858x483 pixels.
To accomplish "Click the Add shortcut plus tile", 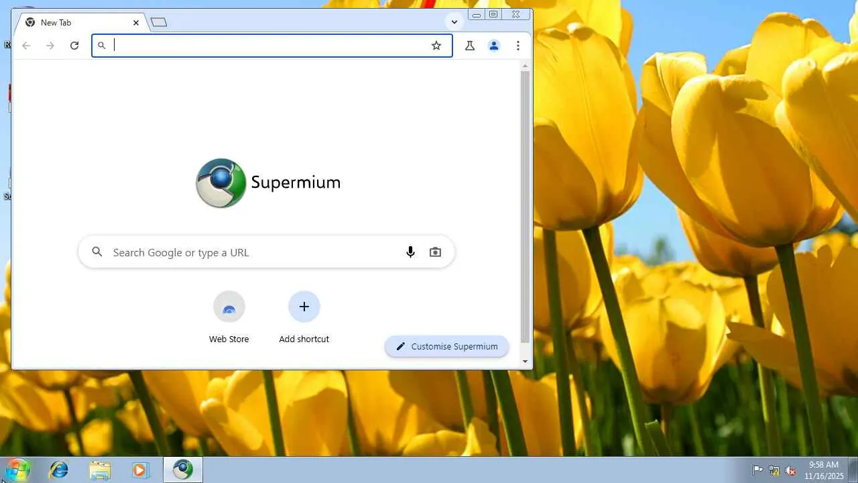I will [304, 317].
